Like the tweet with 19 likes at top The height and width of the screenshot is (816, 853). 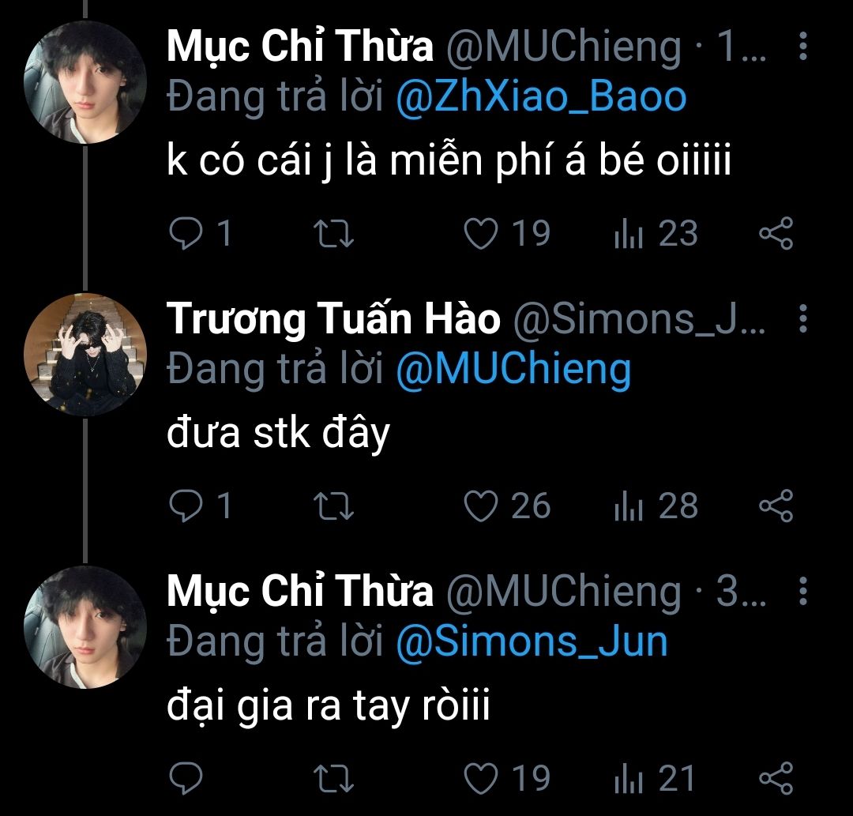pyautogui.click(x=481, y=234)
